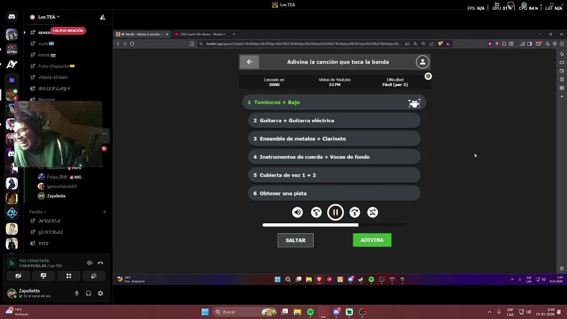Click the zoom magnifier in address bar
The image size is (567, 319).
(x=423, y=44)
